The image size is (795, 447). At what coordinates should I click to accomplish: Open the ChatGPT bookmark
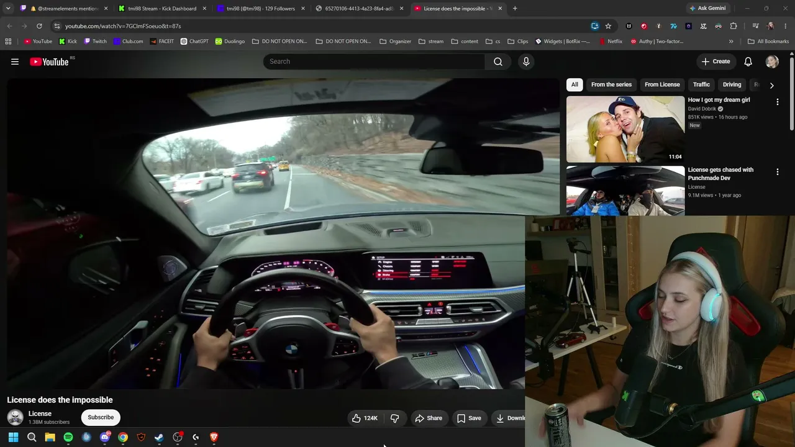(194, 42)
